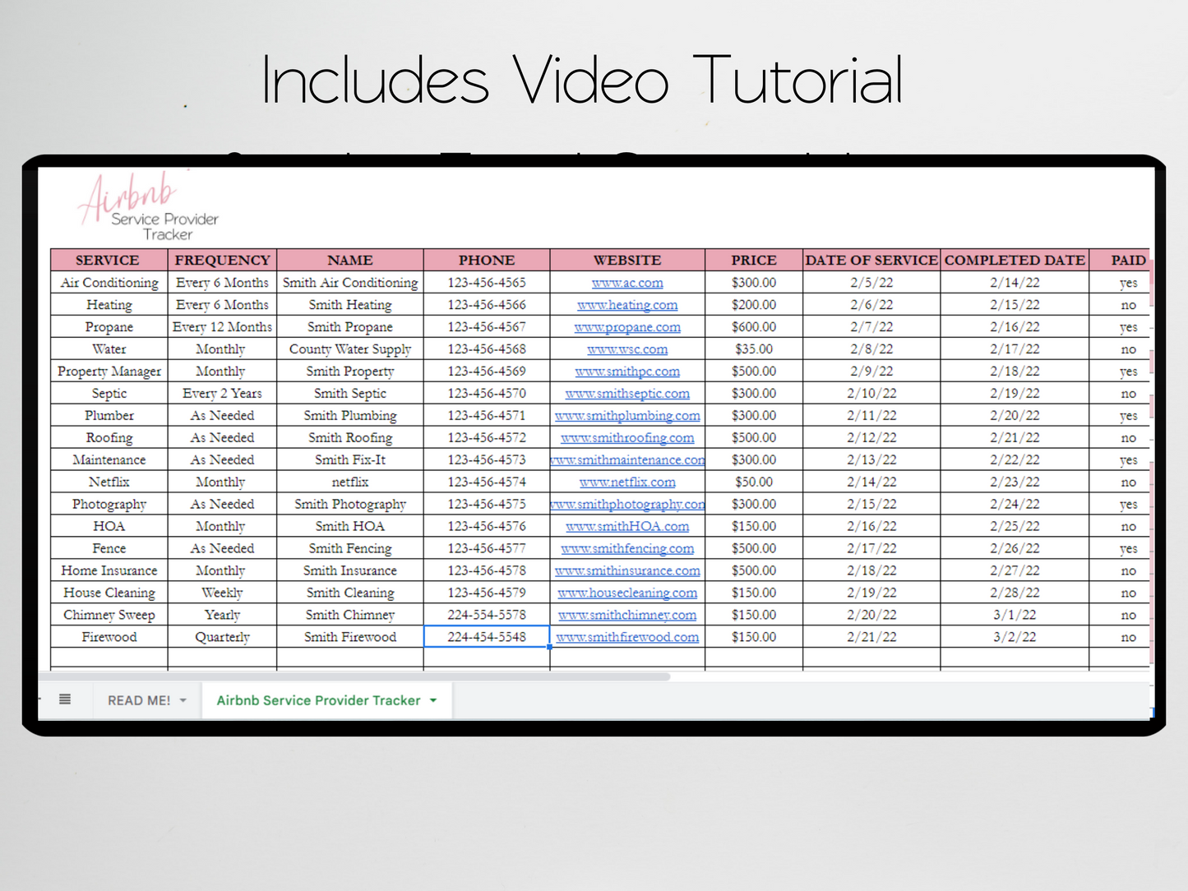Open the www.propane.com link

(627, 327)
